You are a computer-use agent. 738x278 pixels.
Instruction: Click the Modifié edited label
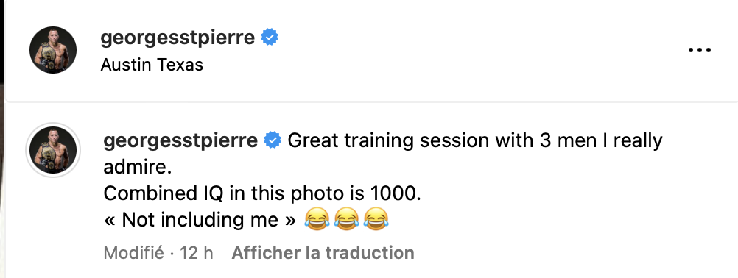pyautogui.click(x=133, y=253)
